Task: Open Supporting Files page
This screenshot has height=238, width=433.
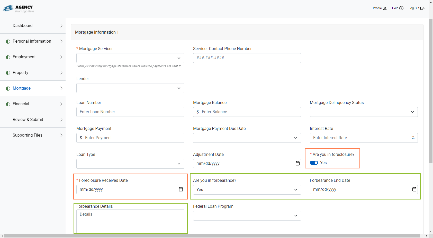Action: (28, 135)
